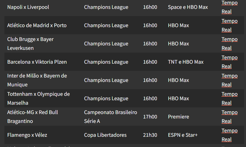Open Tempo Real link for Atlético de Madrid x Porto
Viewport: 246px width, 147px height.
pyautogui.click(x=229, y=25)
